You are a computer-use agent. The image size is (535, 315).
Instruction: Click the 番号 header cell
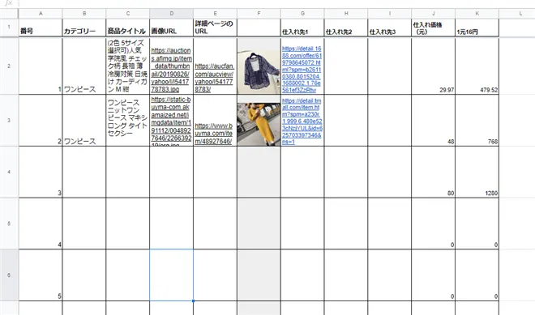pyautogui.click(x=41, y=28)
